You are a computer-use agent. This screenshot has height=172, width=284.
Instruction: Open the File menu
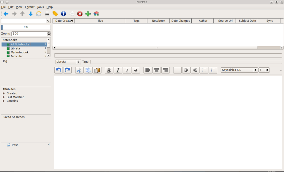click(x=3, y=7)
